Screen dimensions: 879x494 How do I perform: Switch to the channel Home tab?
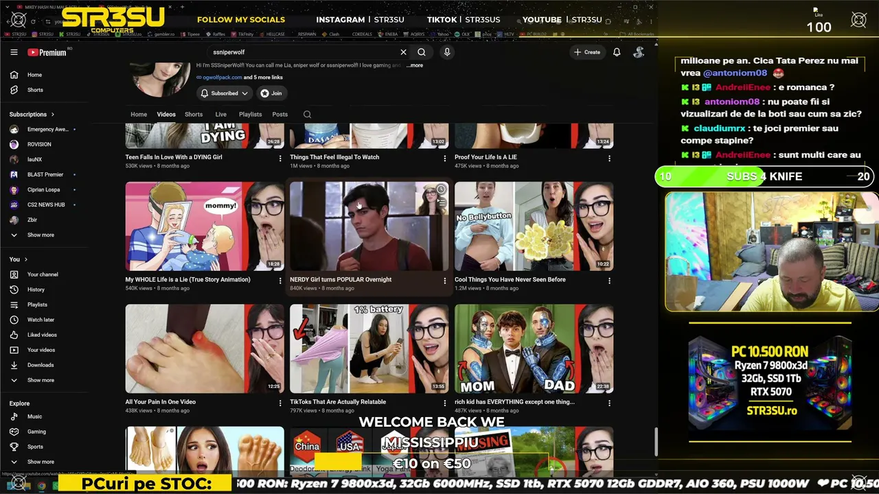[139, 115]
